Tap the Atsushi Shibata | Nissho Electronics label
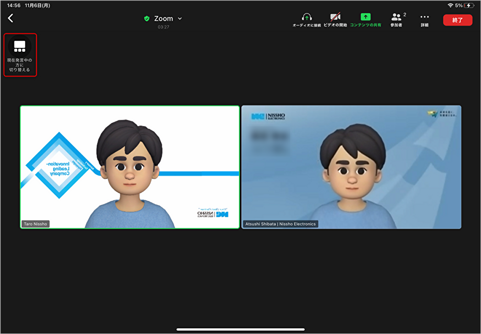This screenshot has height=334, width=481. 280,224
